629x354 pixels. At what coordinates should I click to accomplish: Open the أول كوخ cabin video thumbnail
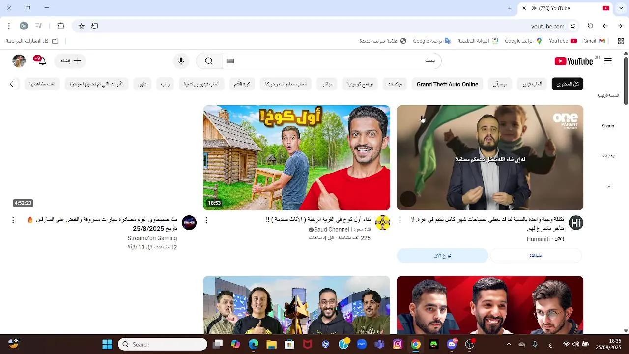[x=296, y=158]
